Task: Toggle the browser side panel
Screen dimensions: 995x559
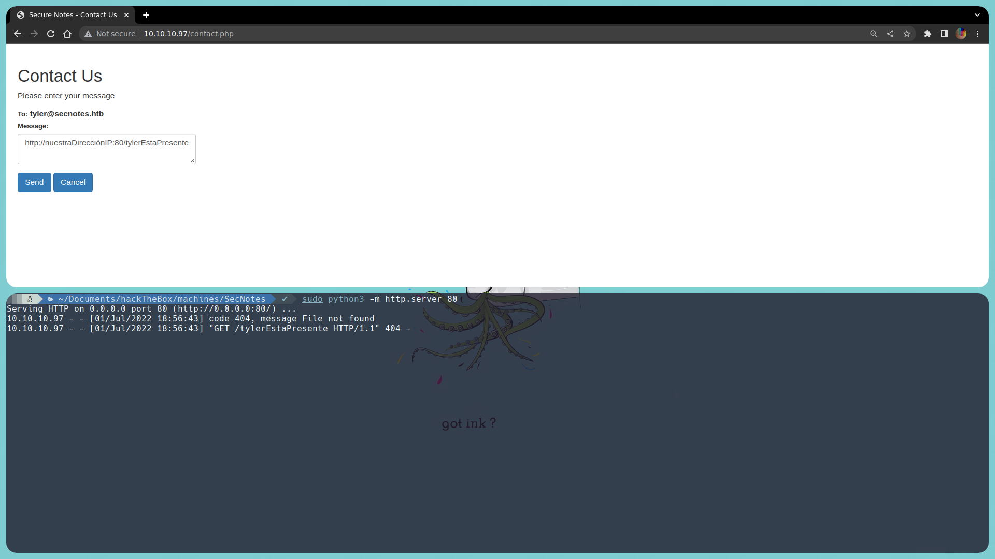Action: [944, 34]
